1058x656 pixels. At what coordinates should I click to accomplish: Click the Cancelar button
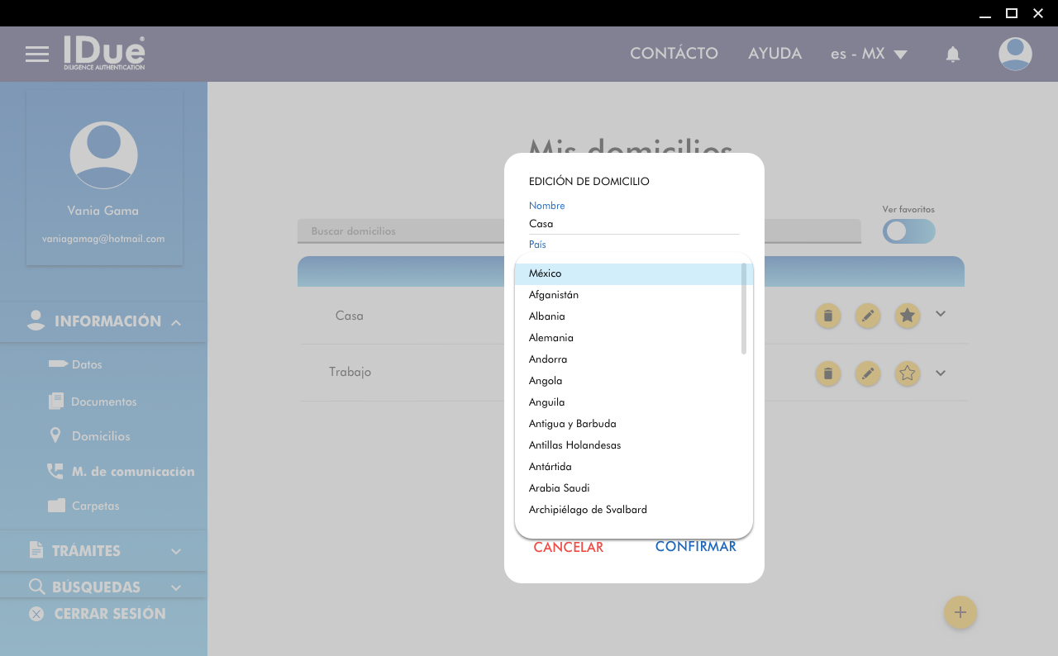(568, 547)
